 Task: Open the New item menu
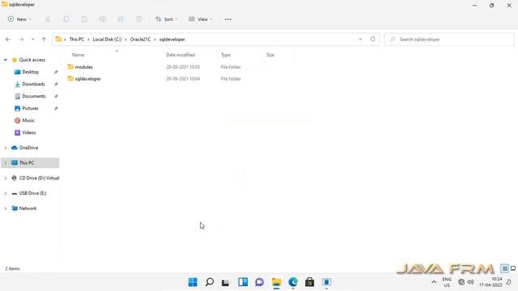(x=19, y=19)
